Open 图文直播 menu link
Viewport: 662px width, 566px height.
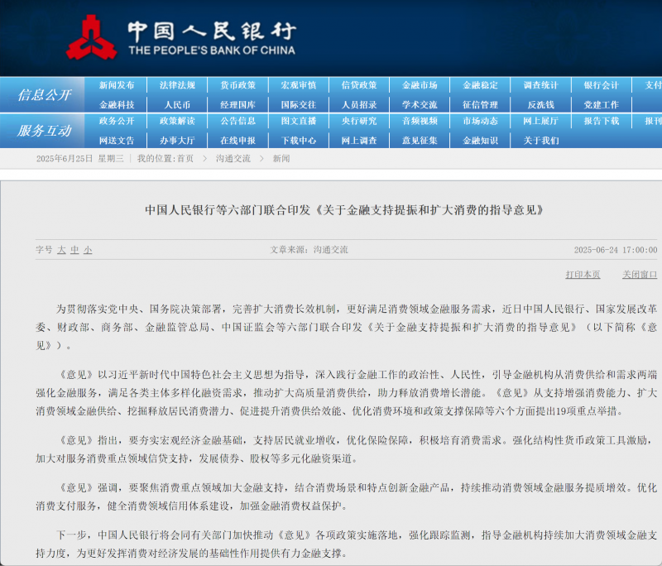[x=299, y=121]
